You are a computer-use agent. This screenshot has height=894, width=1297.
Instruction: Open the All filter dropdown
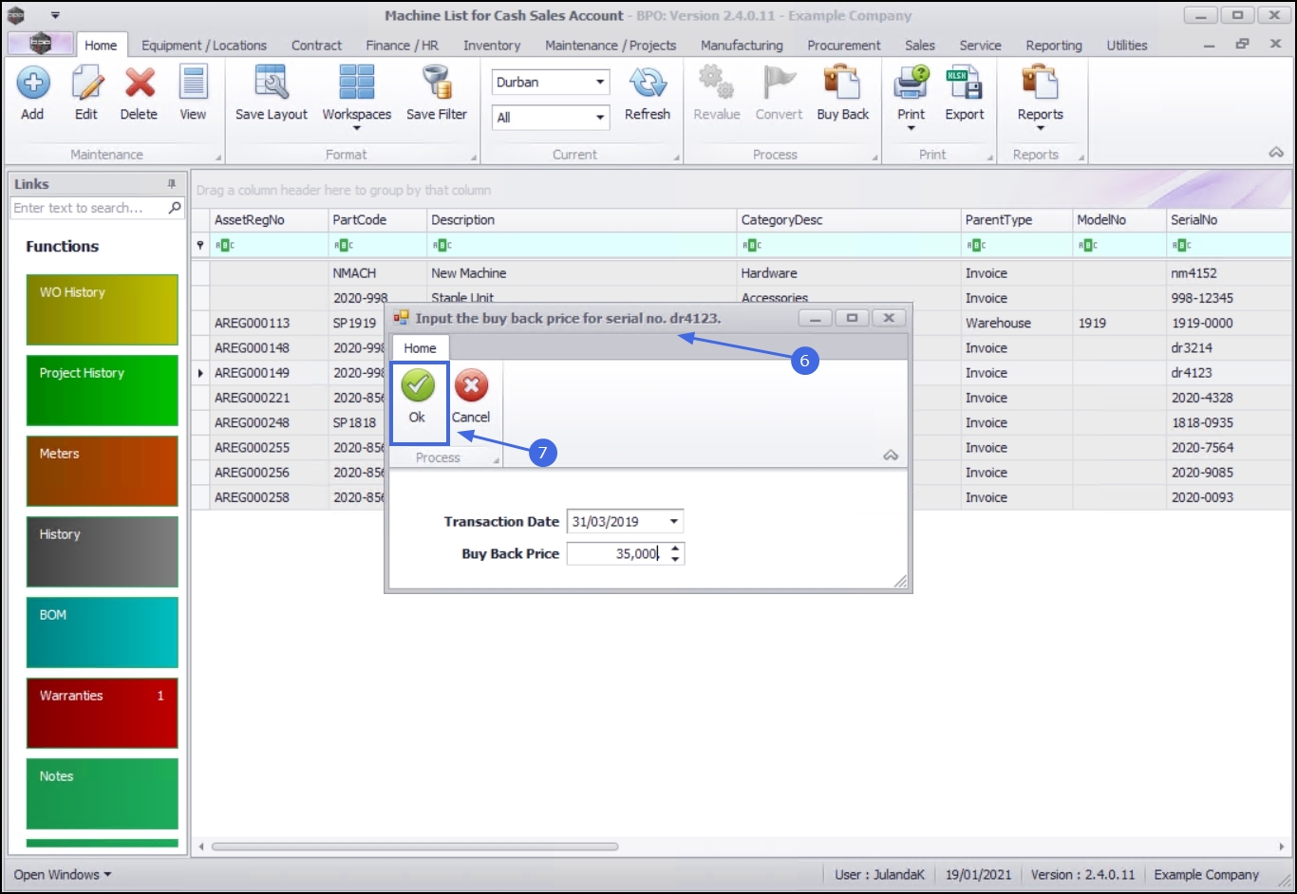click(x=600, y=118)
